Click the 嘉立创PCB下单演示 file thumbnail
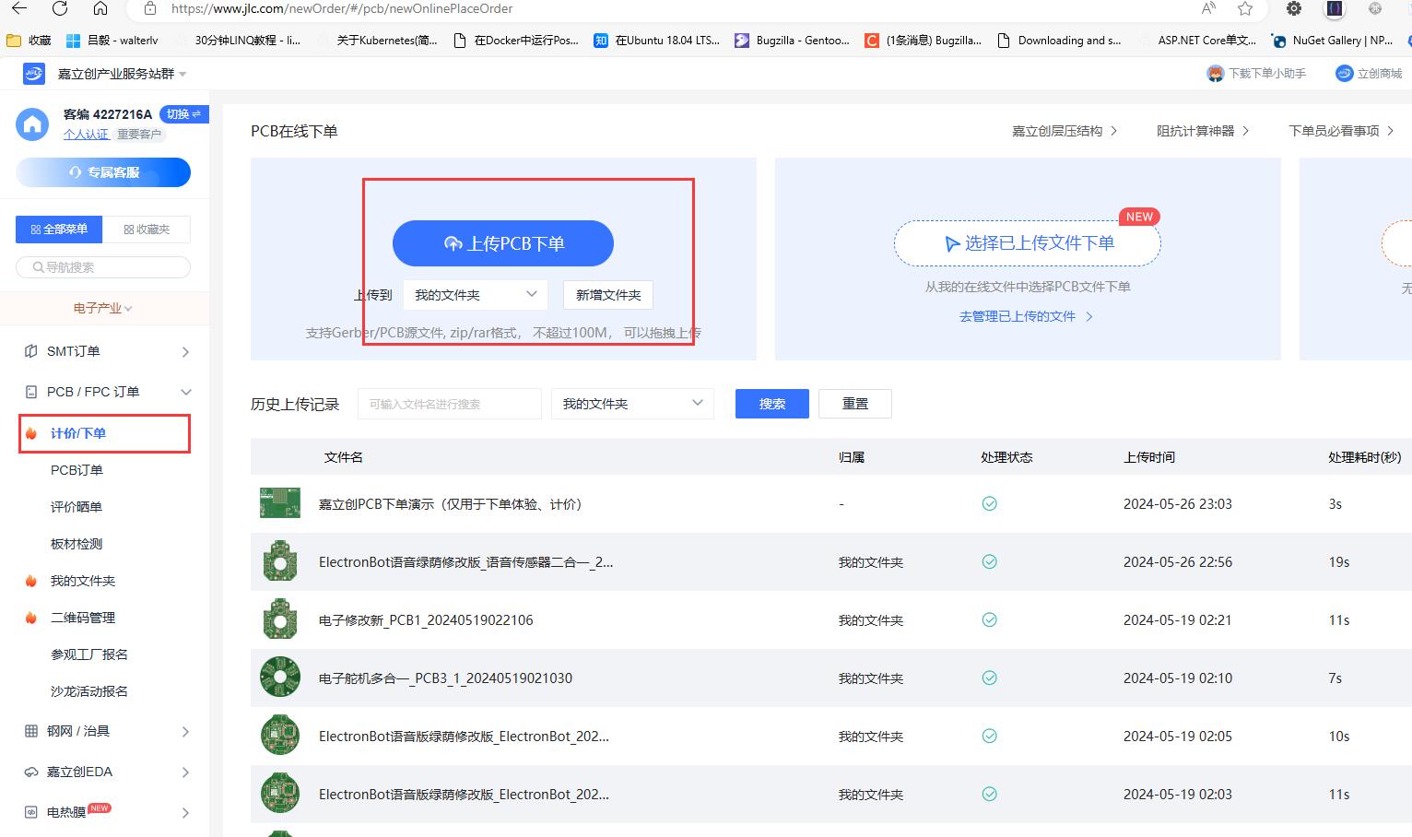 point(280,503)
